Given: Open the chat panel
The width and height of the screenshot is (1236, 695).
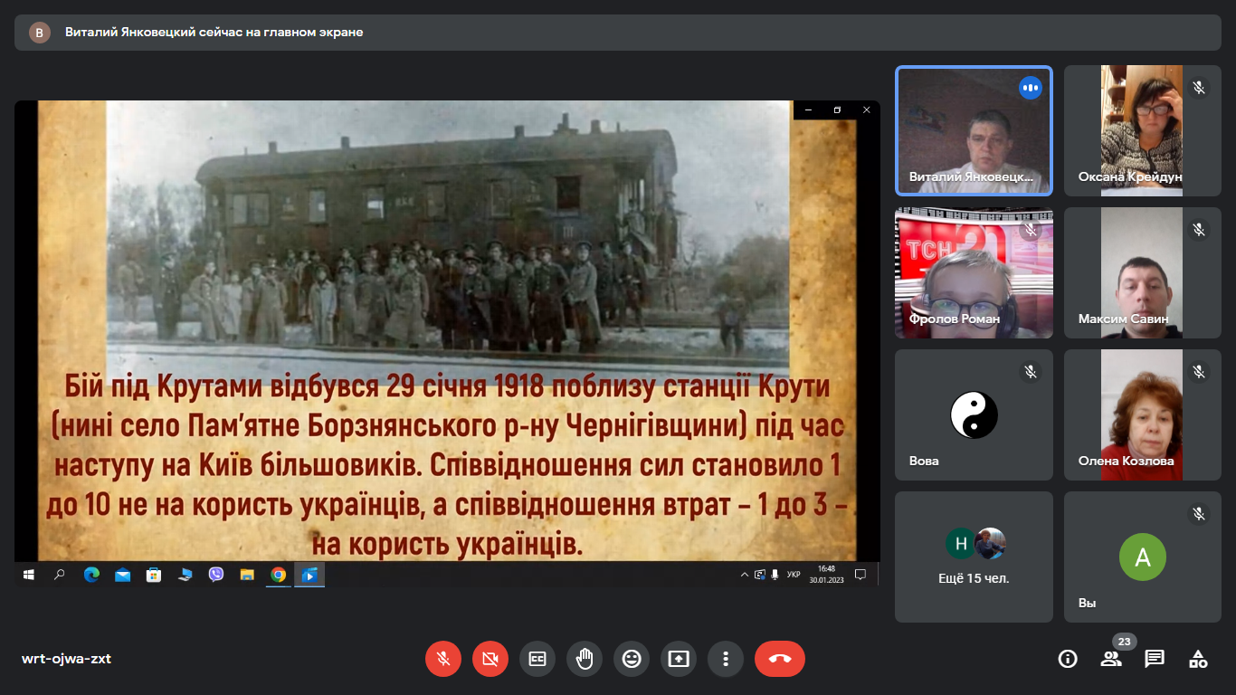Looking at the screenshot, I should (1155, 659).
